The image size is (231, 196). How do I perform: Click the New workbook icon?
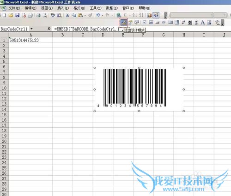pos(4,15)
